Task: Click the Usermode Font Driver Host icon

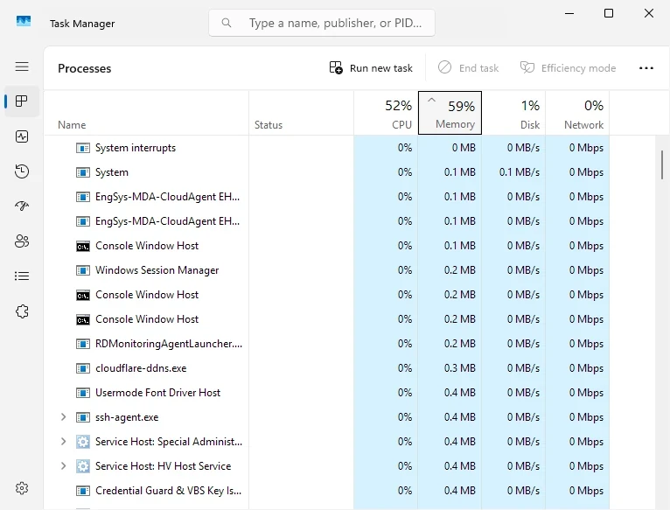Action: pos(83,393)
